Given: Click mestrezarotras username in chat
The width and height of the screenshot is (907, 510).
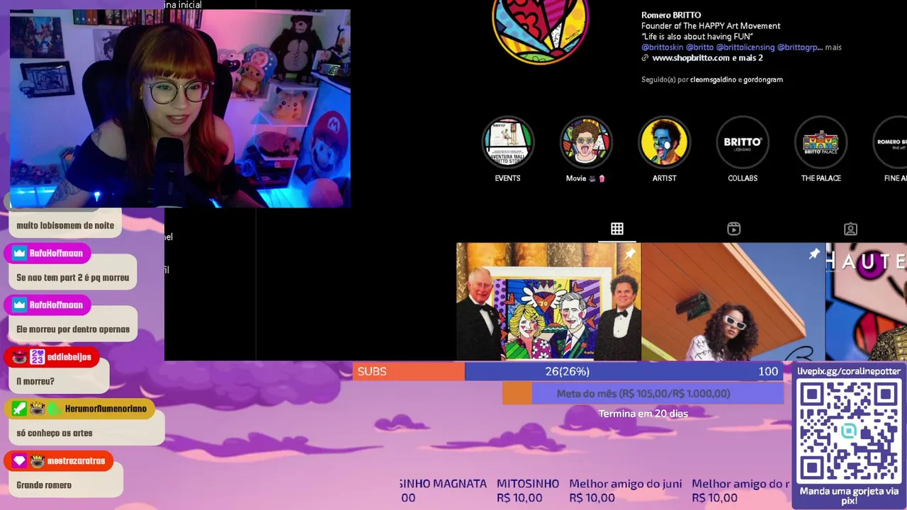Looking at the screenshot, I should 76,461.
